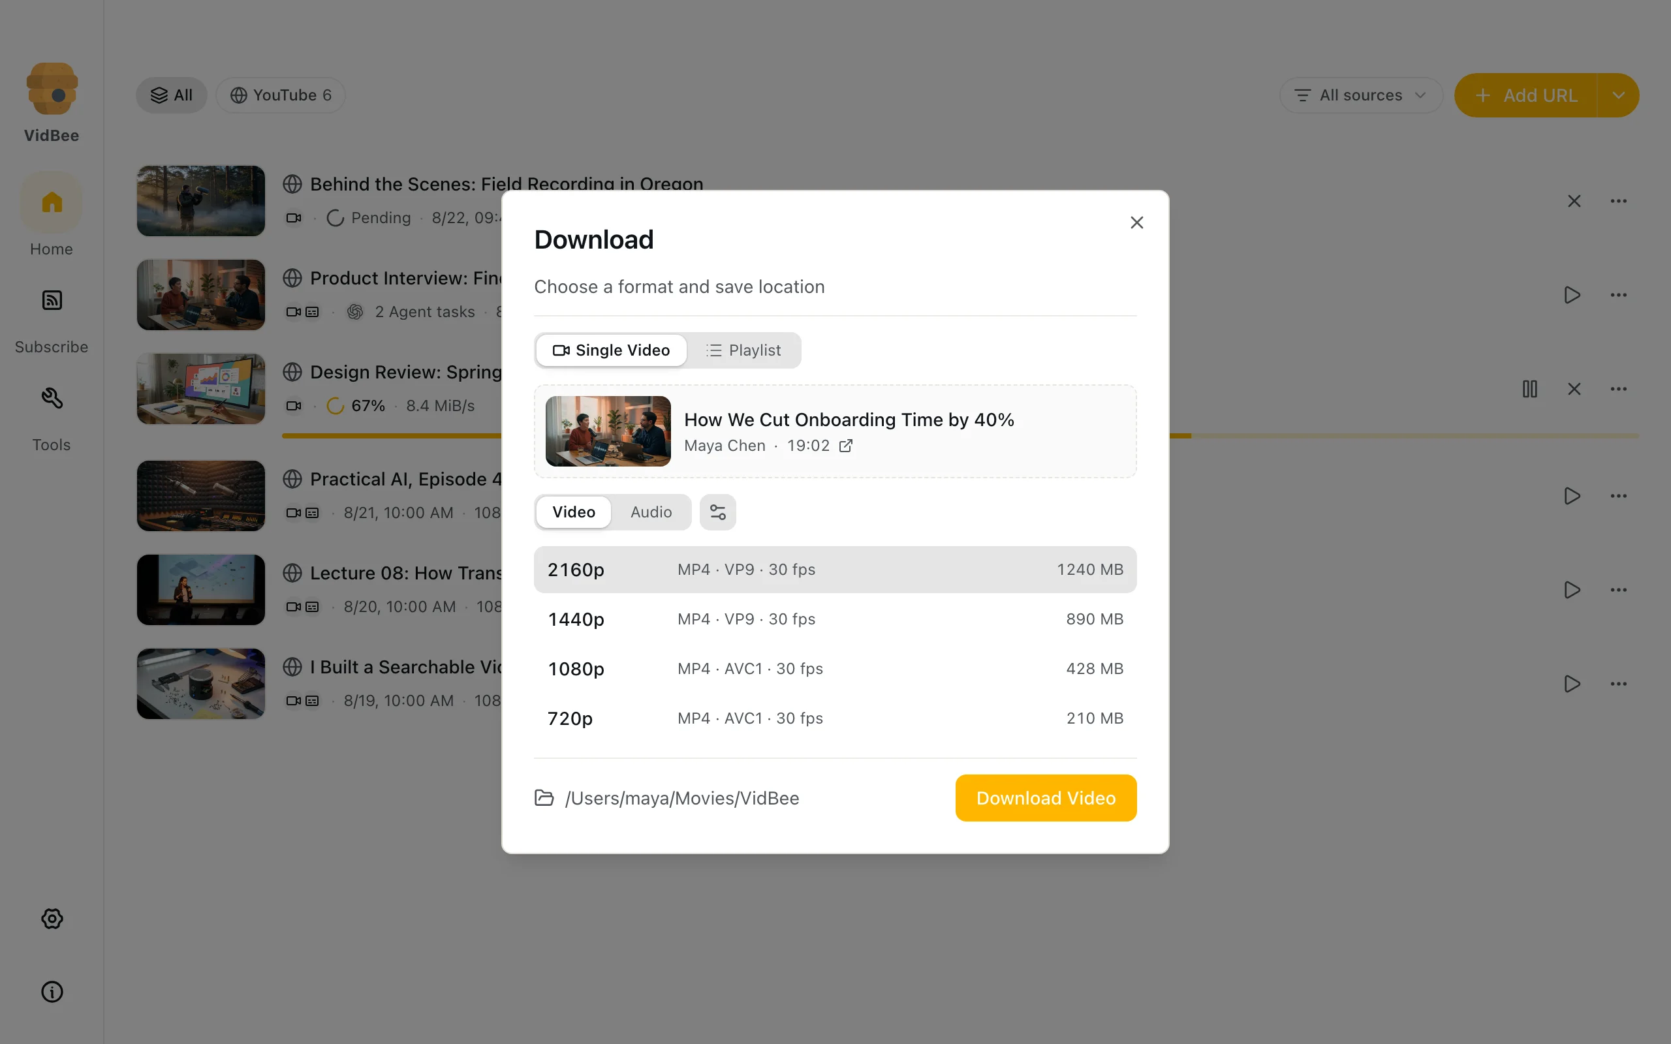Open more options for I Built a Searchable
The width and height of the screenshot is (1671, 1044).
(1618, 684)
